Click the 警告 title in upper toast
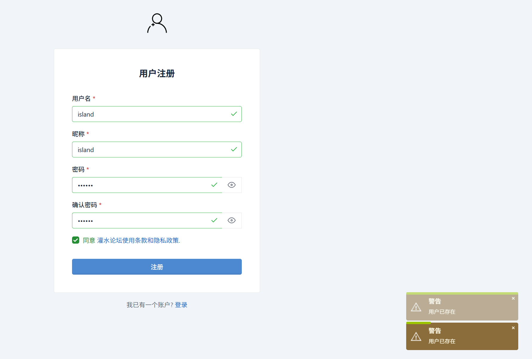The width and height of the screenshot is (532, 359). coord(435,301)
